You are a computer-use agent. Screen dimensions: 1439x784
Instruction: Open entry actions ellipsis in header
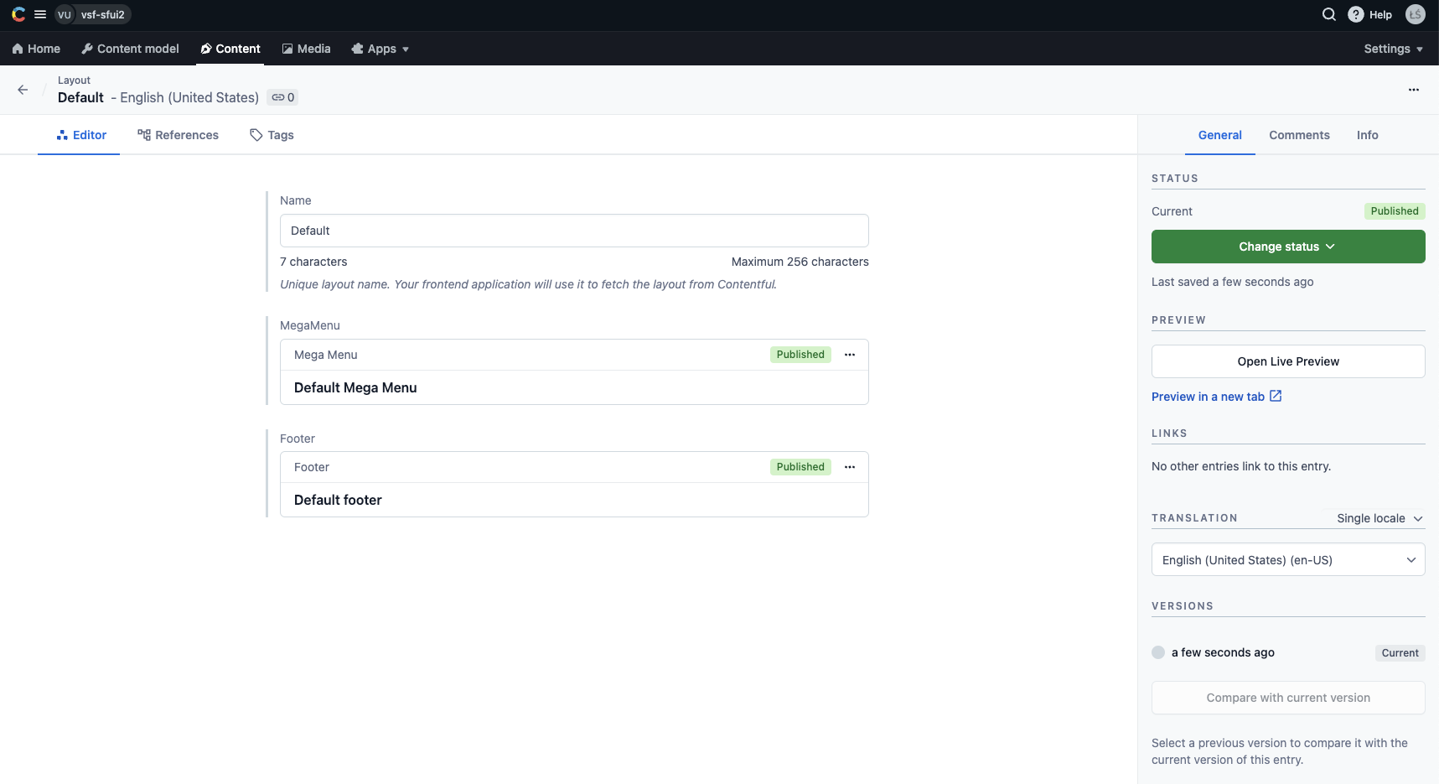[1413, 90]
